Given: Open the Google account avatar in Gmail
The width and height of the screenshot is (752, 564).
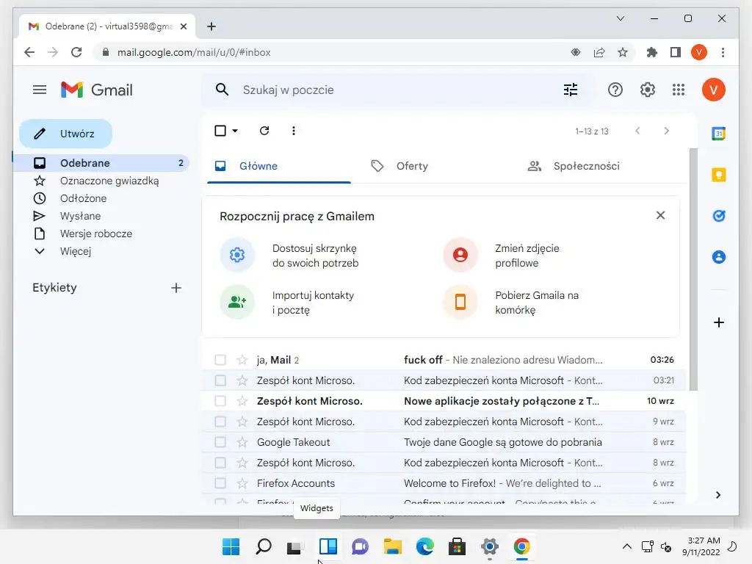Looking at the screenshot, I should pyautogui.click(x=713, y=90).
